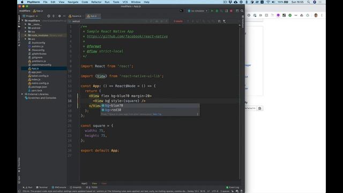Viewport: 343px width, 193px height.
Task: Select Scratches and Consoles node
Action: [42, 98]
